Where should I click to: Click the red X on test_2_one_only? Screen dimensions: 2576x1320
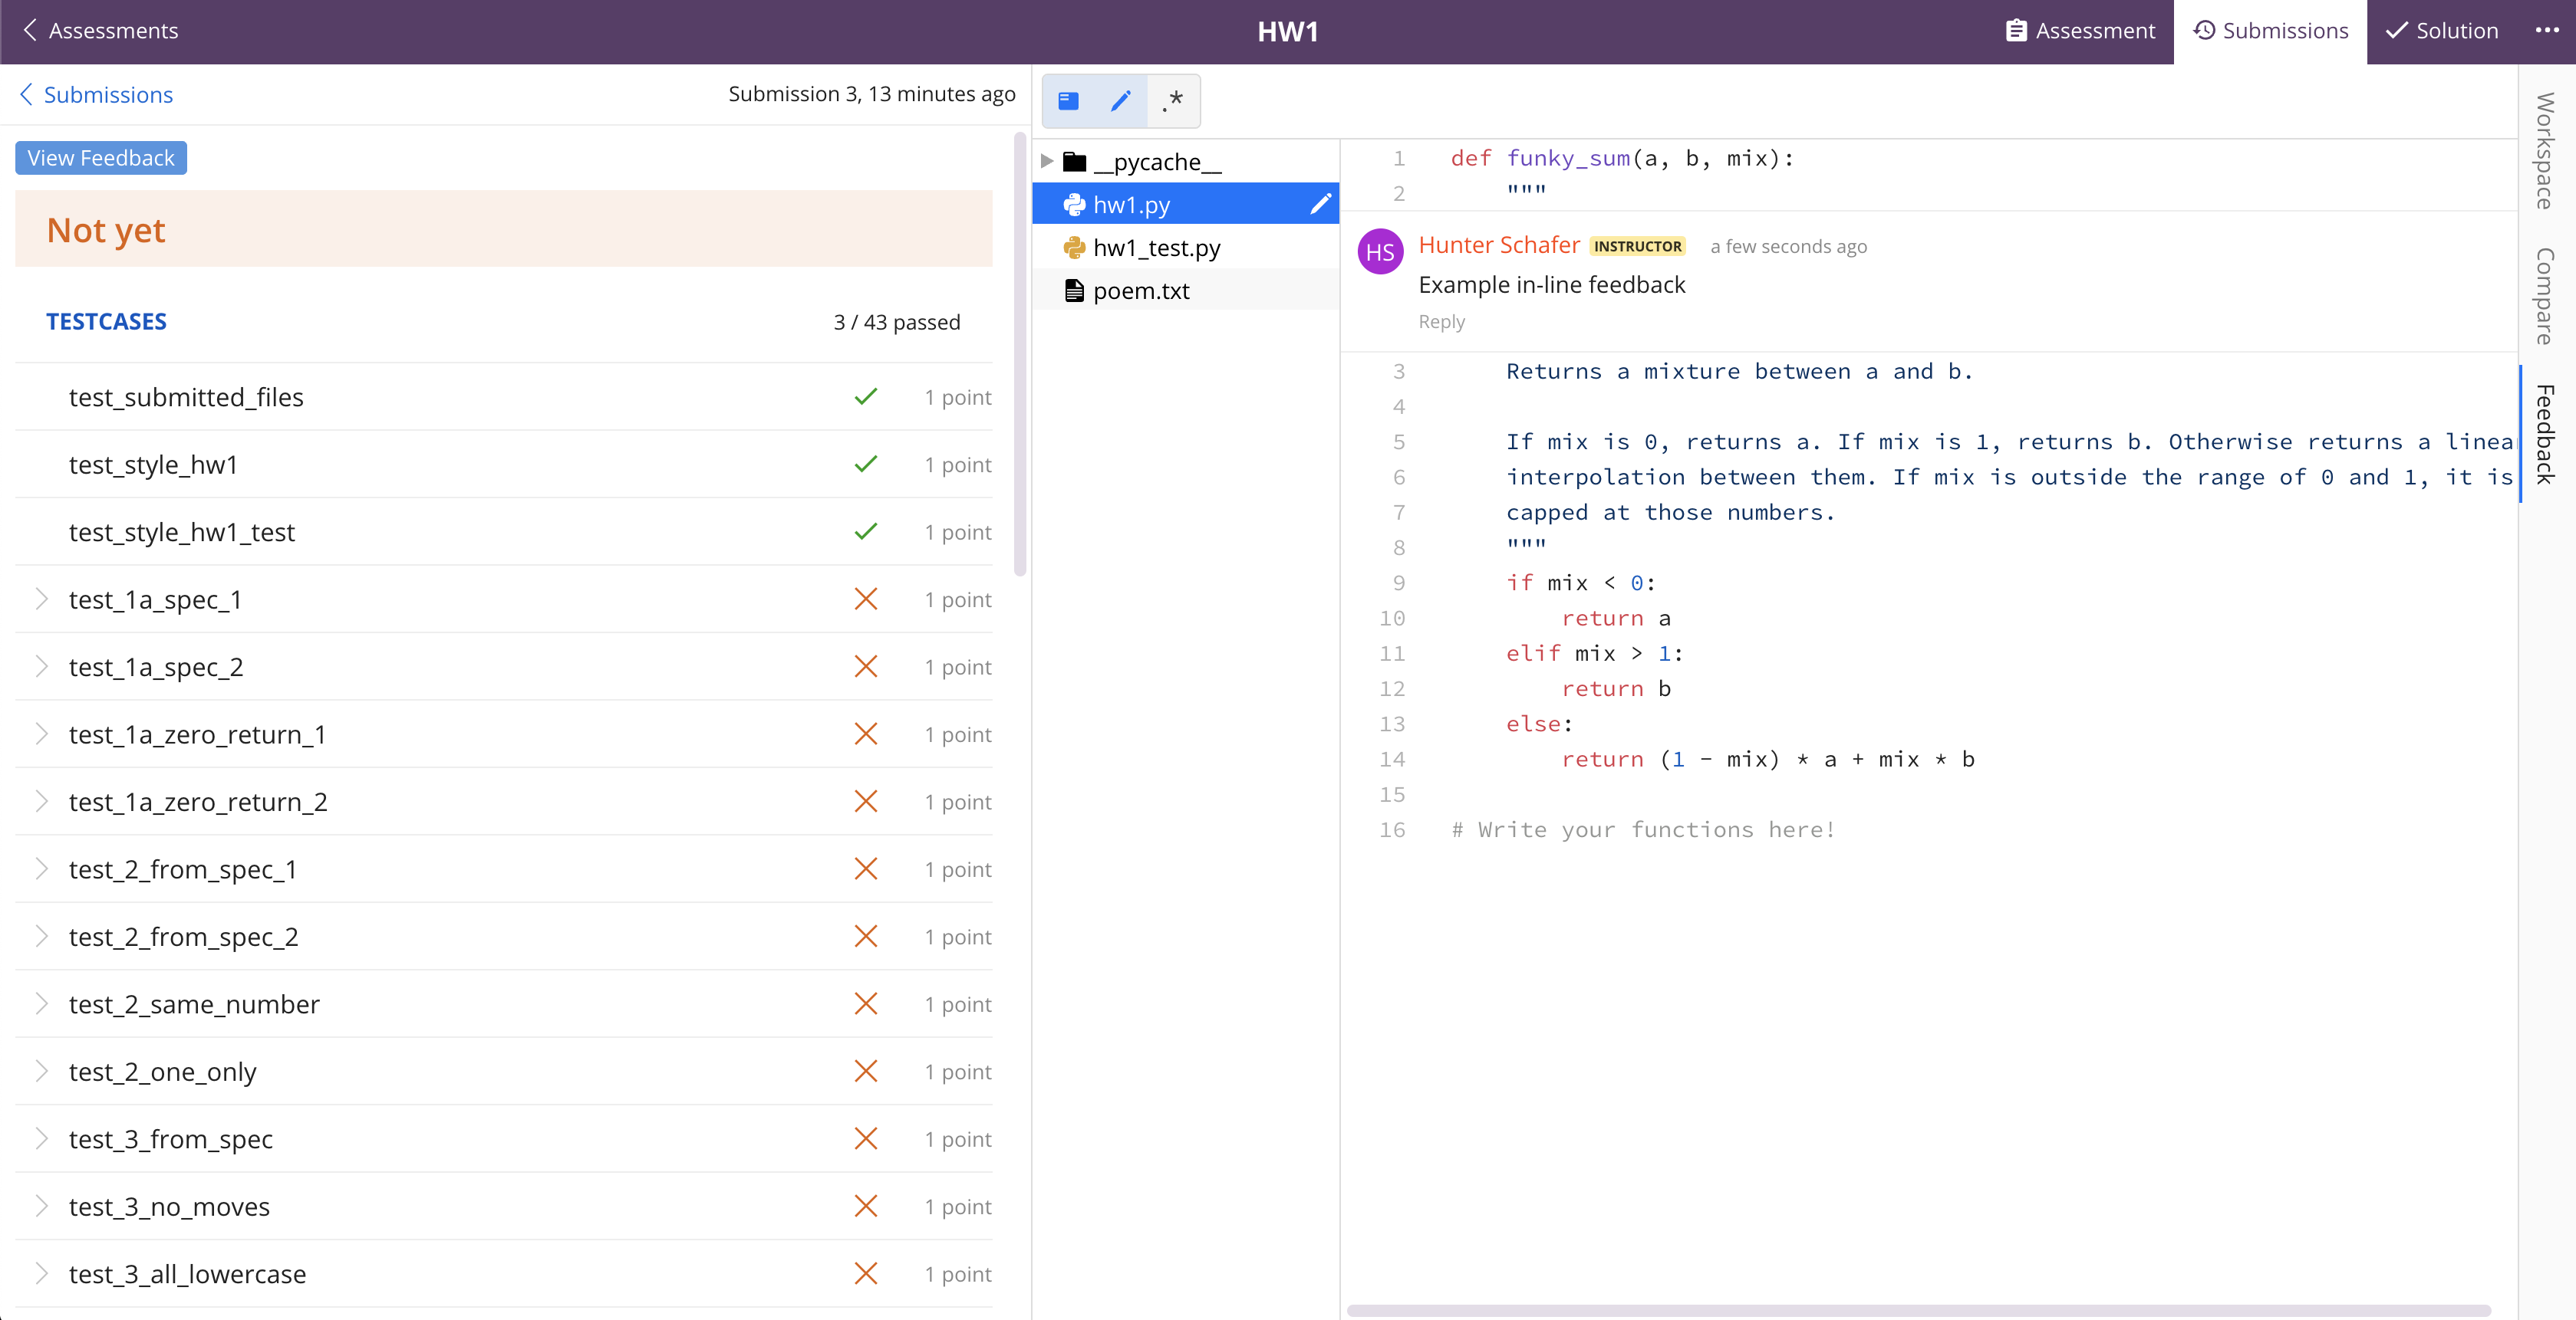[866, 1071]
